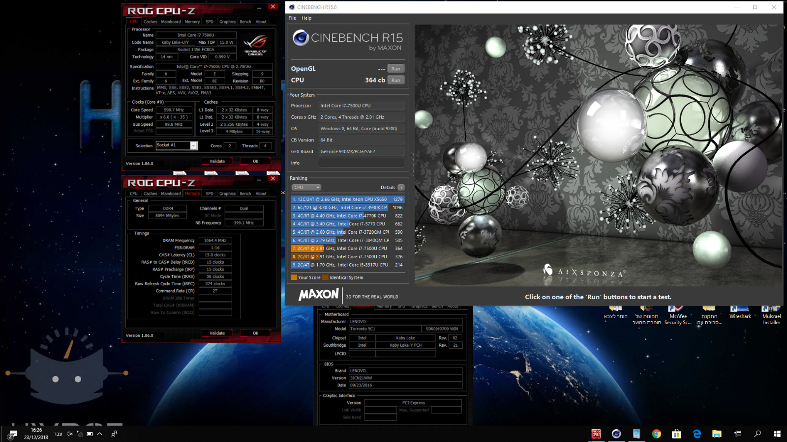Open the Cinebench File menu
Image resolution: width=787 pixels, height=442 pixels.
point(292,18)
